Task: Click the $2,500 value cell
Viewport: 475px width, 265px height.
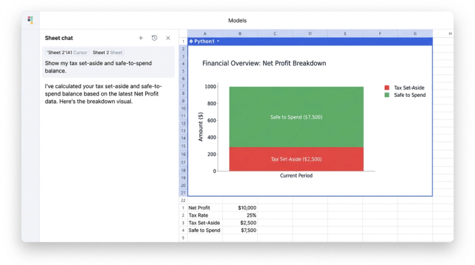Action: point(240,223)
